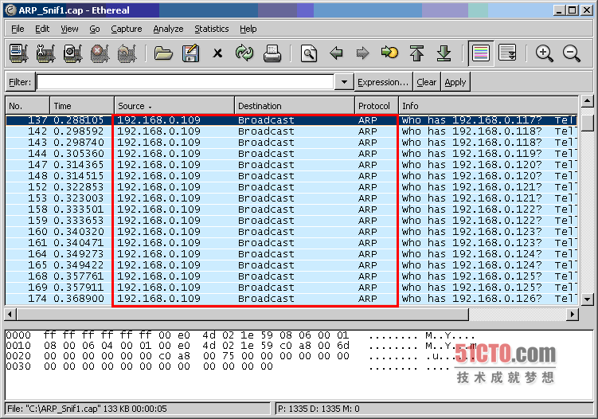Open a capture file with folder icon
598x419 pixels.
(x=163, y=53)
